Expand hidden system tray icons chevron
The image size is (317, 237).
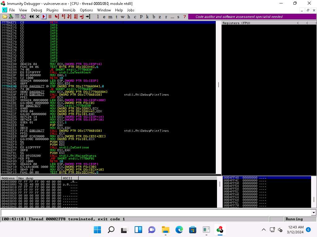pyautogui.click(x=264, y=230)
